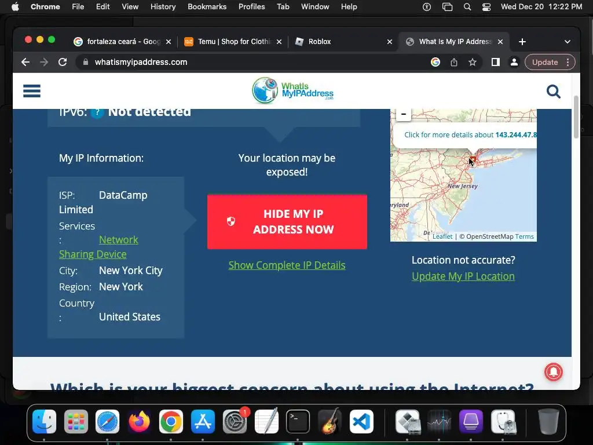Click IP address 143.244.47 in map popup

[x=516, y=134]
